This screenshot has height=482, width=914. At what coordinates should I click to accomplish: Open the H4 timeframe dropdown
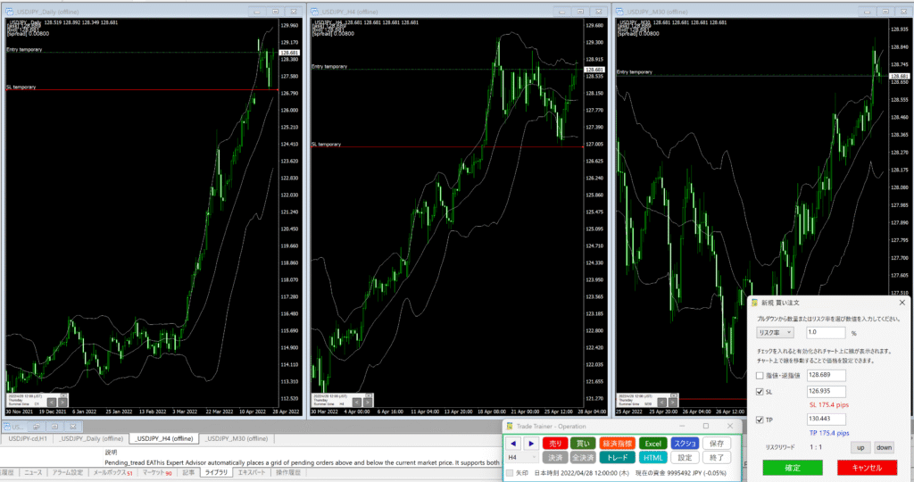521,458
